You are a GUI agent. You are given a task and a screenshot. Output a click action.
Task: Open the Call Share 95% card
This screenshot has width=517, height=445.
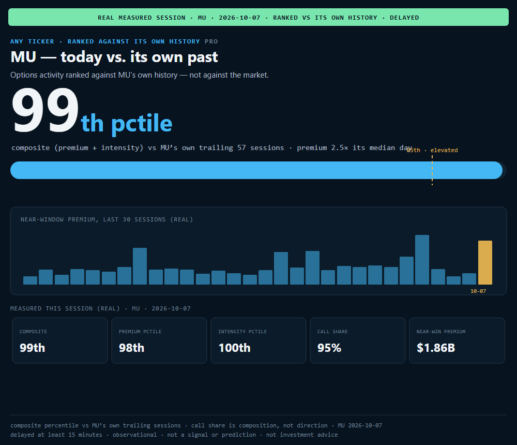coord(358,340)
